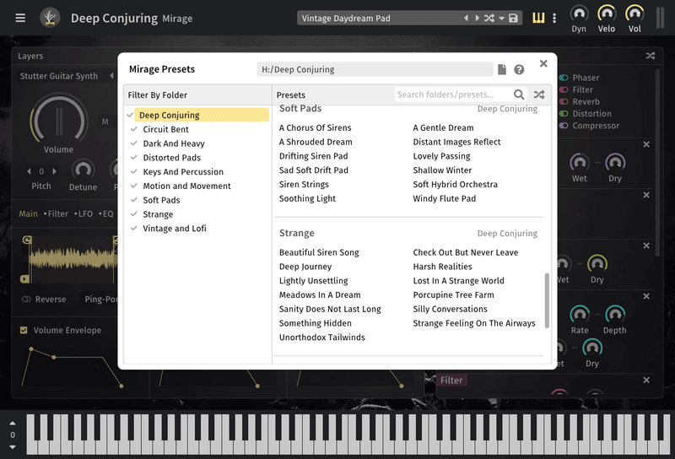The width and height of the screenshot is (675, 459).
Task: Click the file icon beside the folder path
Action: (502, 70)
